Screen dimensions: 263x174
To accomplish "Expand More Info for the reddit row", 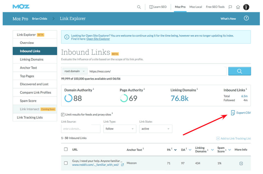I will click(241, 164).
